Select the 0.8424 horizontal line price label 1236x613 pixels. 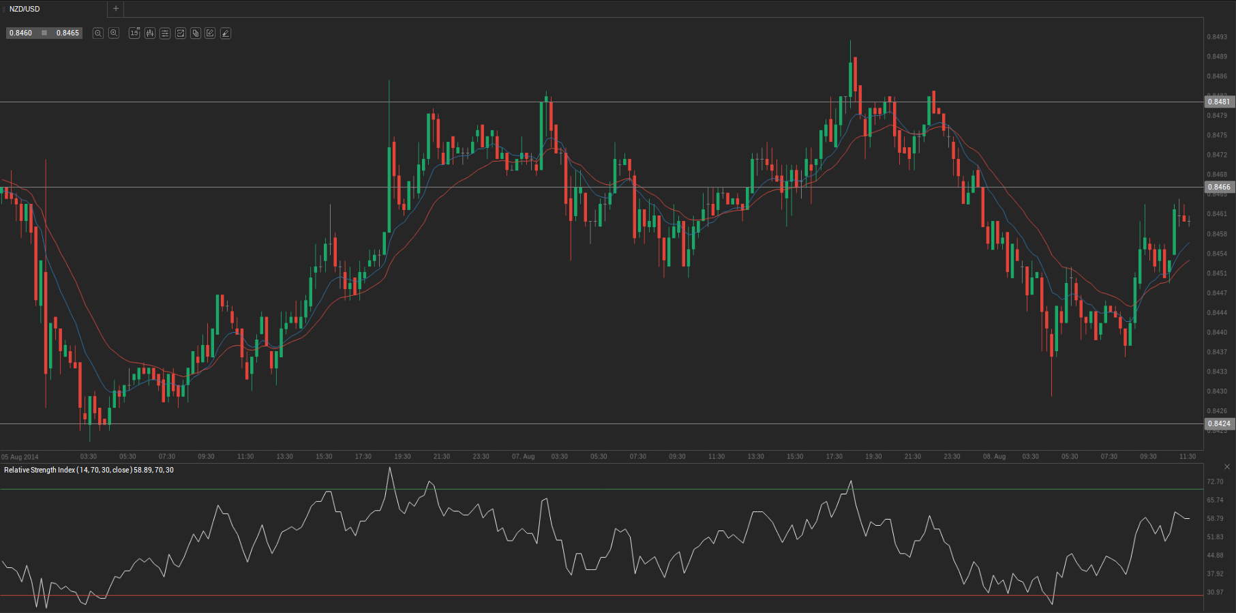tap(1219, 423)
